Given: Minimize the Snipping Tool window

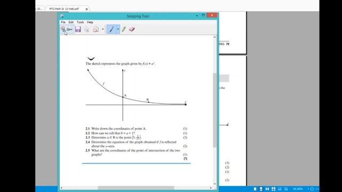Looking at the screenshot, I should [197, 15].
